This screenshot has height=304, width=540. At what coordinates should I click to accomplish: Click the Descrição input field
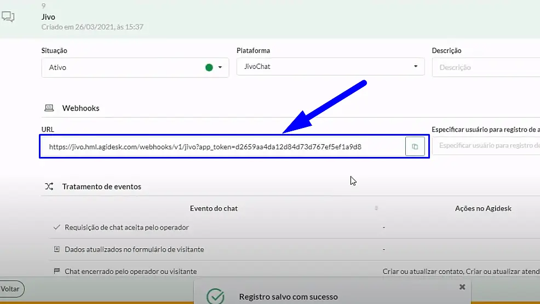[x=486, y=67]
